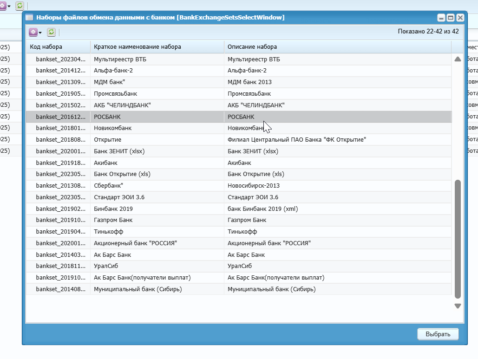Select Муниципальный банк (Сибирь) short name
478x359 pixels.
(x=157, y=289)
